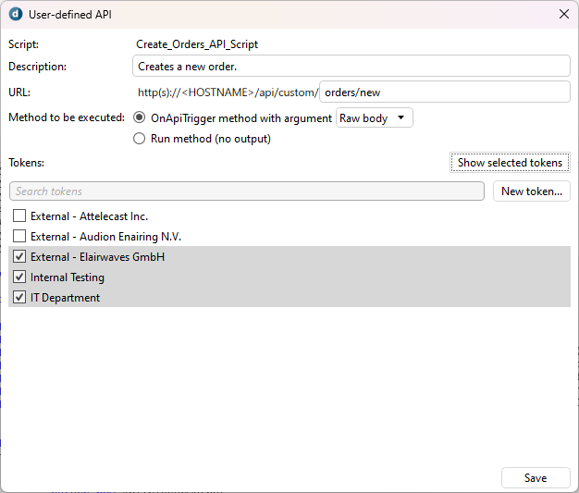Create a token with New token button
579x493 pixels.
pyautogui.click(x=532, y=191)
